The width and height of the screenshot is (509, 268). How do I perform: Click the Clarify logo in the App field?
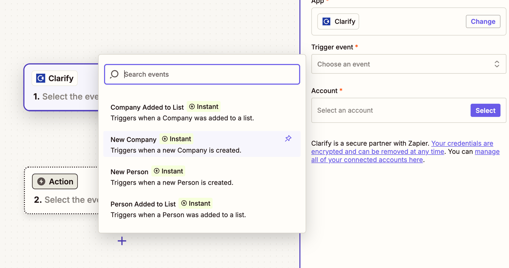pyautogui.click(x=327, y=22)
